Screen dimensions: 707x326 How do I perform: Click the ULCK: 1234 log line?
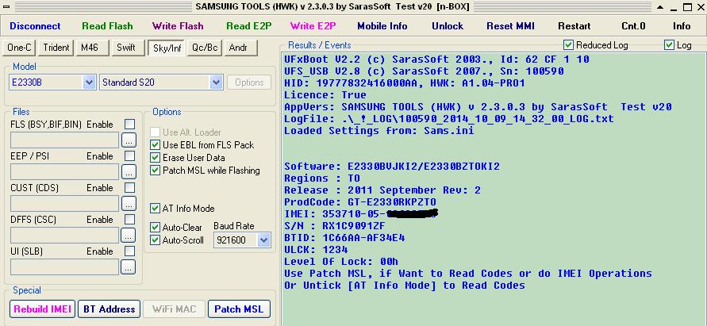click(x=316, y=249)
